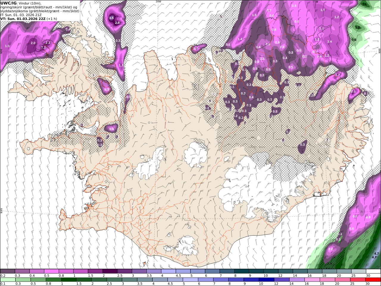The width and height of the screenshot is (381, 286).
Task: Click the '0.1' label in the lower legend
Action: click(x=3, y=284)
